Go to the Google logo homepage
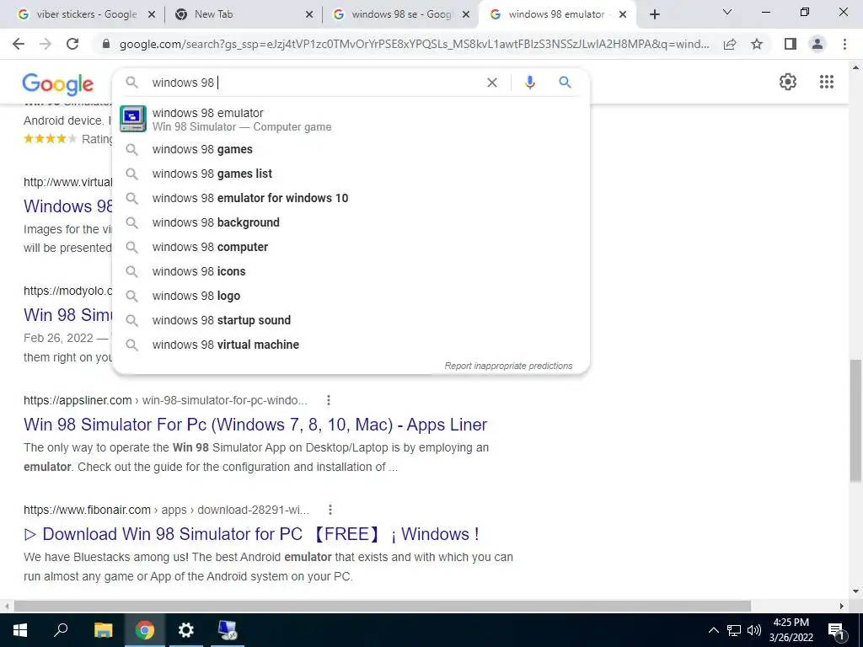Screen dimensions: 863x647 (x=58, y=84)
